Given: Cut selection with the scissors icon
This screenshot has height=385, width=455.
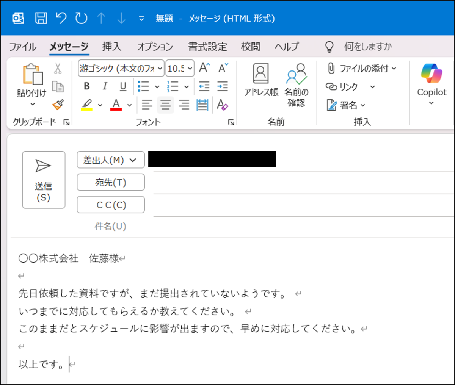Looking at the screenshot, I should [58, 69].
